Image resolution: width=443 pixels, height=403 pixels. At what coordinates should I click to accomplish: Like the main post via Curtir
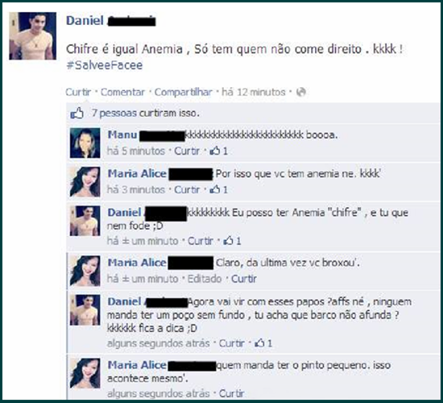78,92
